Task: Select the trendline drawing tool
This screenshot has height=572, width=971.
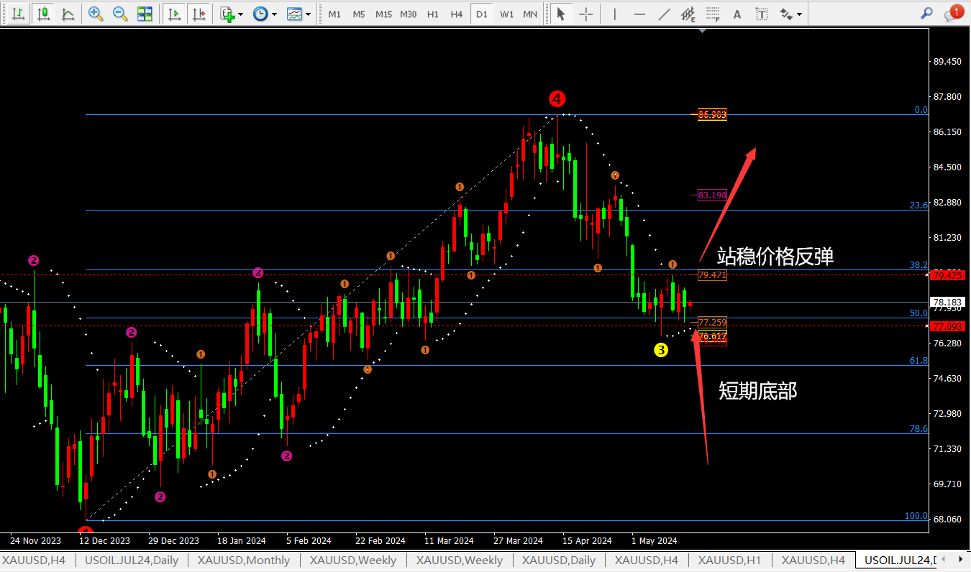Action: (664, 14)
